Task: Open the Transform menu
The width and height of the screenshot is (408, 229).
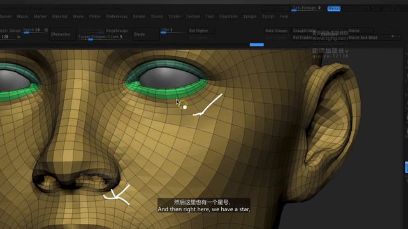Action: [228, 17]
